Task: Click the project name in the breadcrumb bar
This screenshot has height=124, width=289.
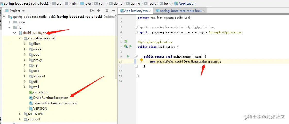Action: point(26,4)
